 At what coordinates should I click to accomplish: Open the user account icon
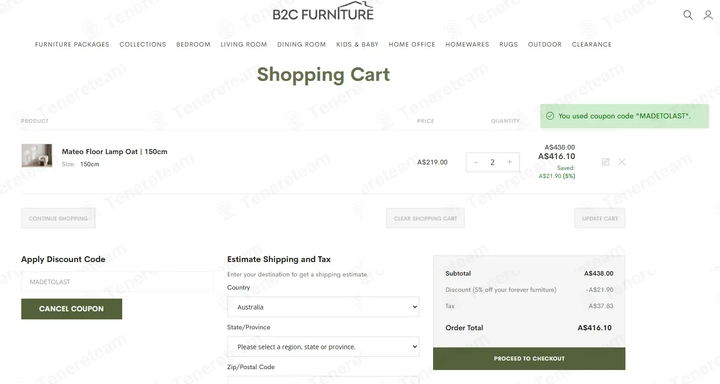click(708, 15)
